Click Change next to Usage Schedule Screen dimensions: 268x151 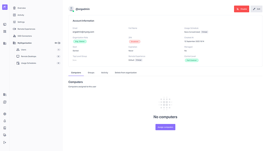pos(204,32)
